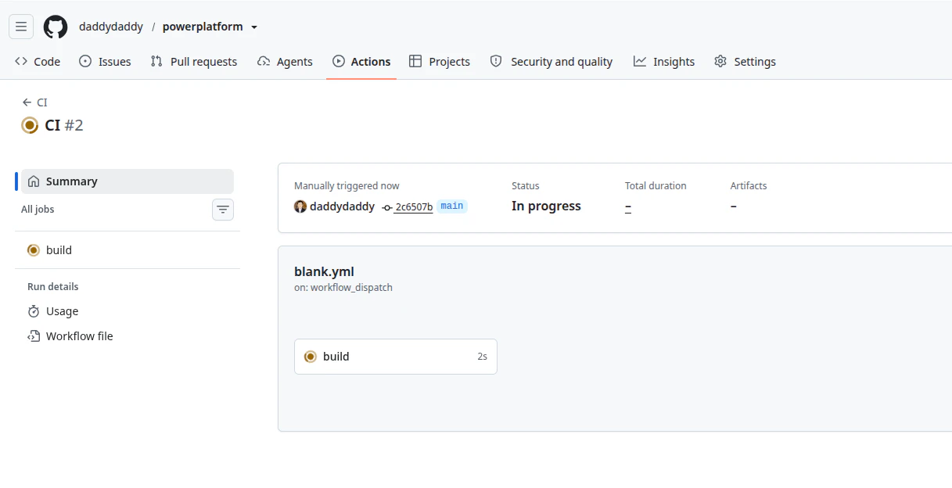
Task: Click the "Run details" heading
Action: coord(53,287)
